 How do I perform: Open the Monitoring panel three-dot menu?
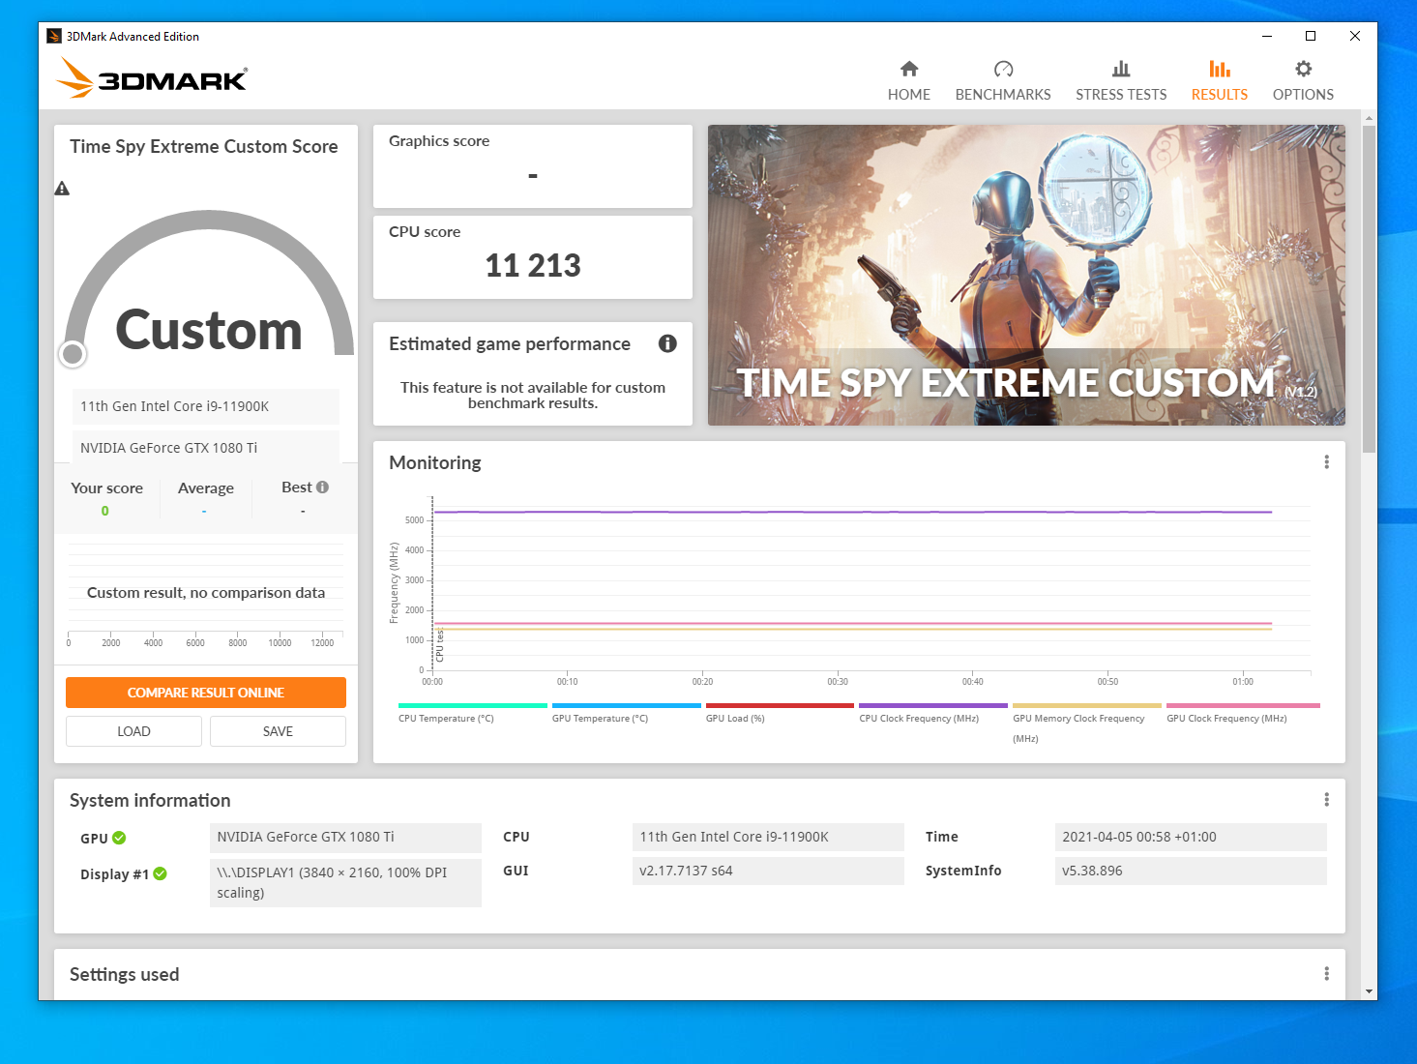click(1326, 462)
